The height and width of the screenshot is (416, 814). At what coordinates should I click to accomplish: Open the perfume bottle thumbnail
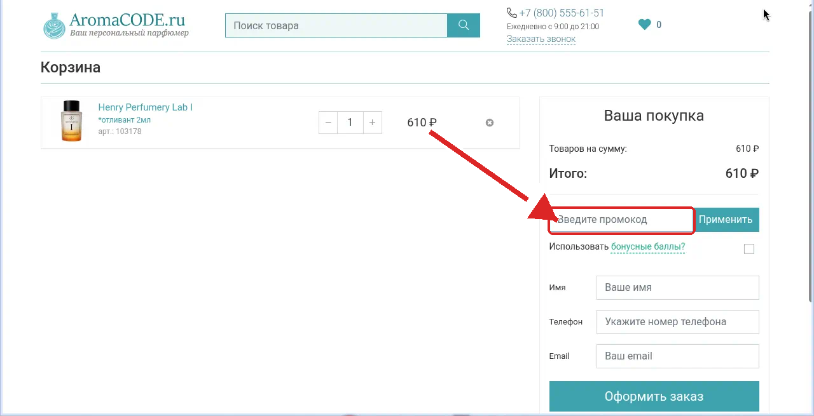[x=71, y=121]
